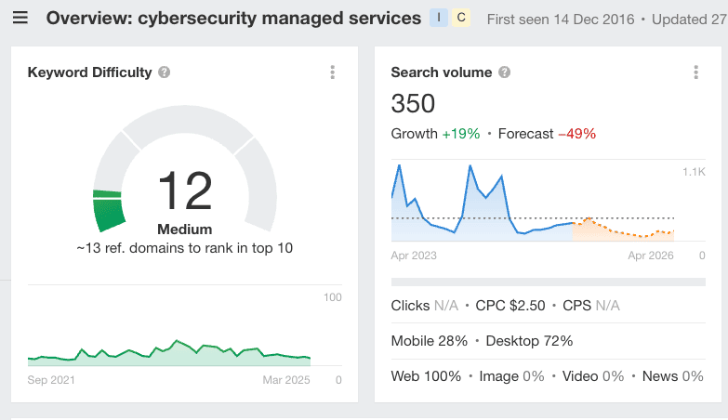Click the Desktop 72% label
The height and width of the screenshot is (420, 728).
tap(528, 341)
